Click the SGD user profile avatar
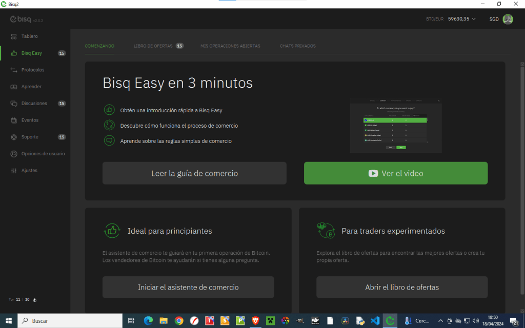The height and width of the screenshot is (328, 525). click(x=508, y=19)
